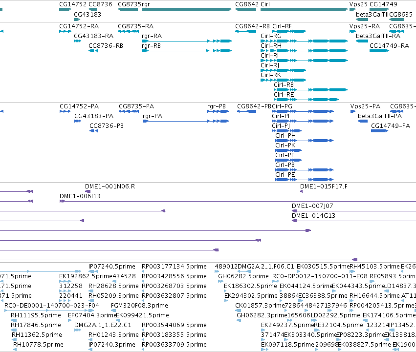This screenshot has height=352, width=416.
Task: Select the Cirl-RE transcript
Action: [x=284, y=95]
